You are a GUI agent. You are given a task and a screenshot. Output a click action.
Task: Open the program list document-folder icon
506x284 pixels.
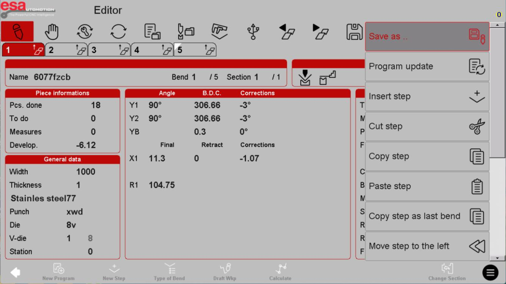tap(152, 32)
